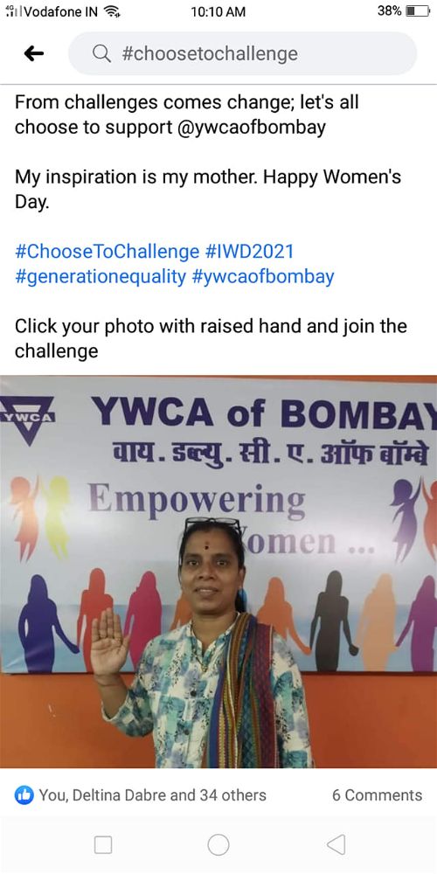The image size is (437, 874).
Task: Open the post photo of YWCA banner
Action: pyautogui.click(x=218, y=572)
